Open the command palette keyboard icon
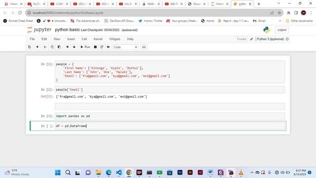The height and width of the screenshot is (178, 316). pos(144,47)
